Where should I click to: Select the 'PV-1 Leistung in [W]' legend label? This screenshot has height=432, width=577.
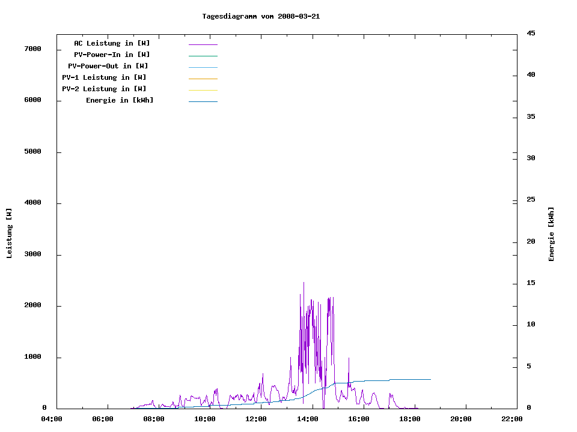click(104, 77)
